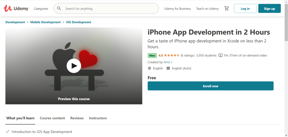The image size is (288, 137).
Task: Click the Sign up button
Action: click(269, 8)
